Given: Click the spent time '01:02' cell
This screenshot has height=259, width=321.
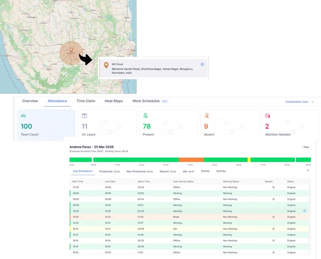Looking at the screenshot, I should click(140, 217).
